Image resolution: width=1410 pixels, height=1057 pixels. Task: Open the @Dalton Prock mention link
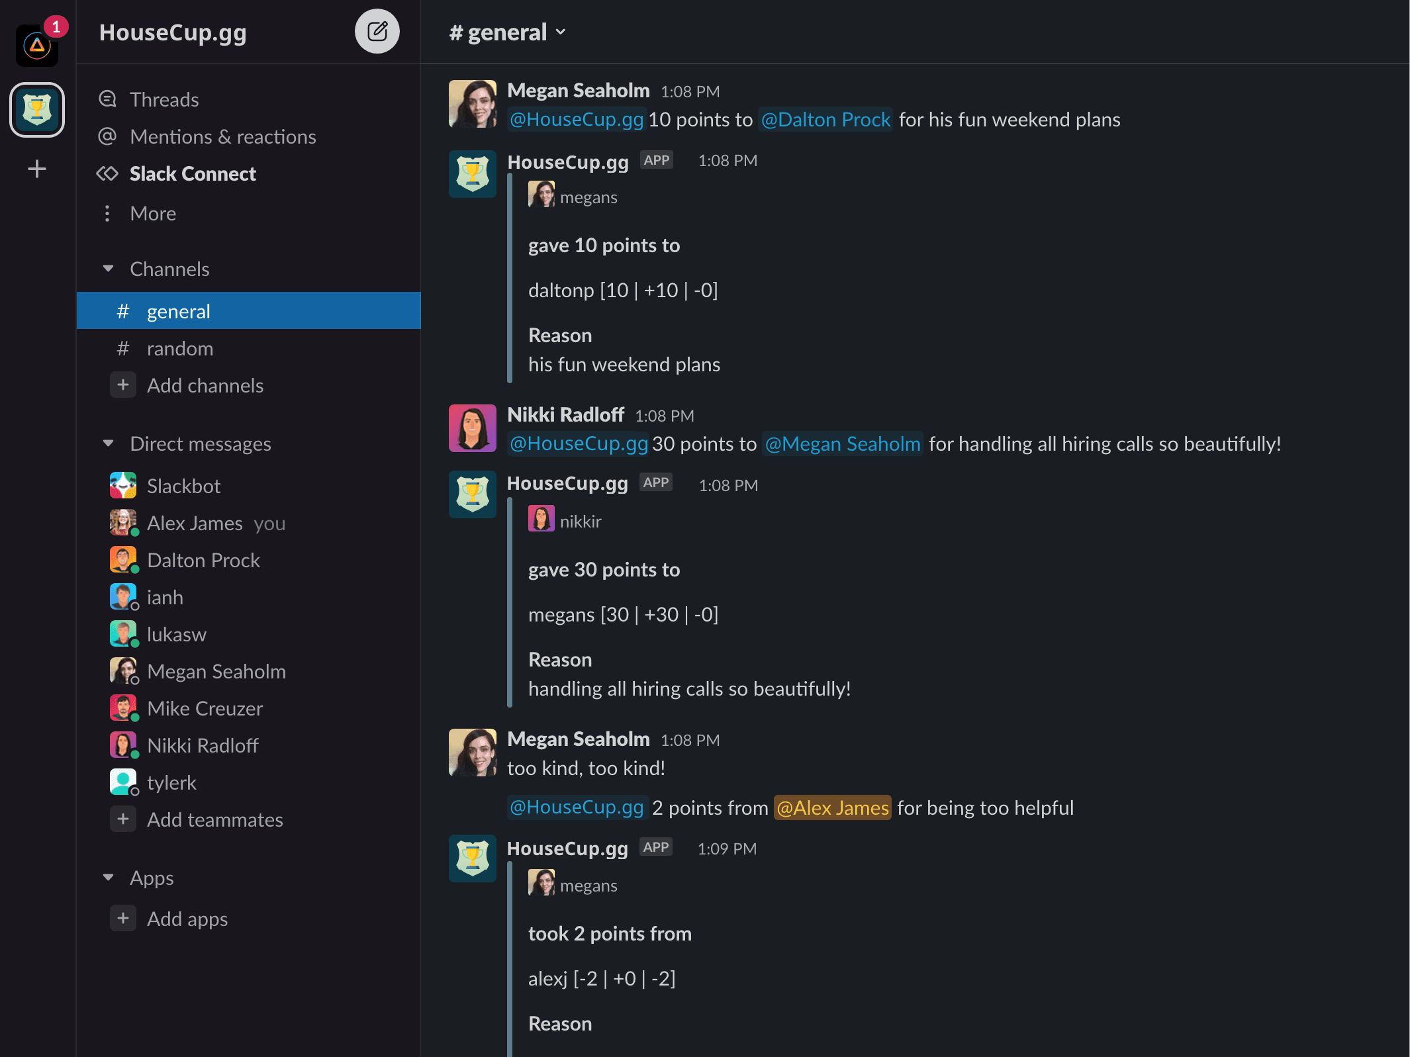[x=825, y=119]
